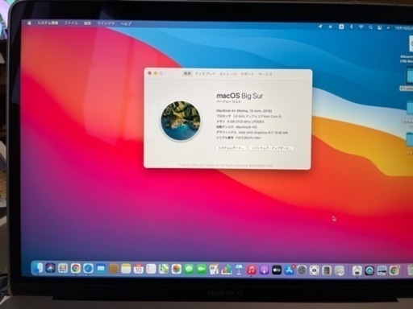
Task: Open System Preferences gear in Dock
Action: [302, 270]
